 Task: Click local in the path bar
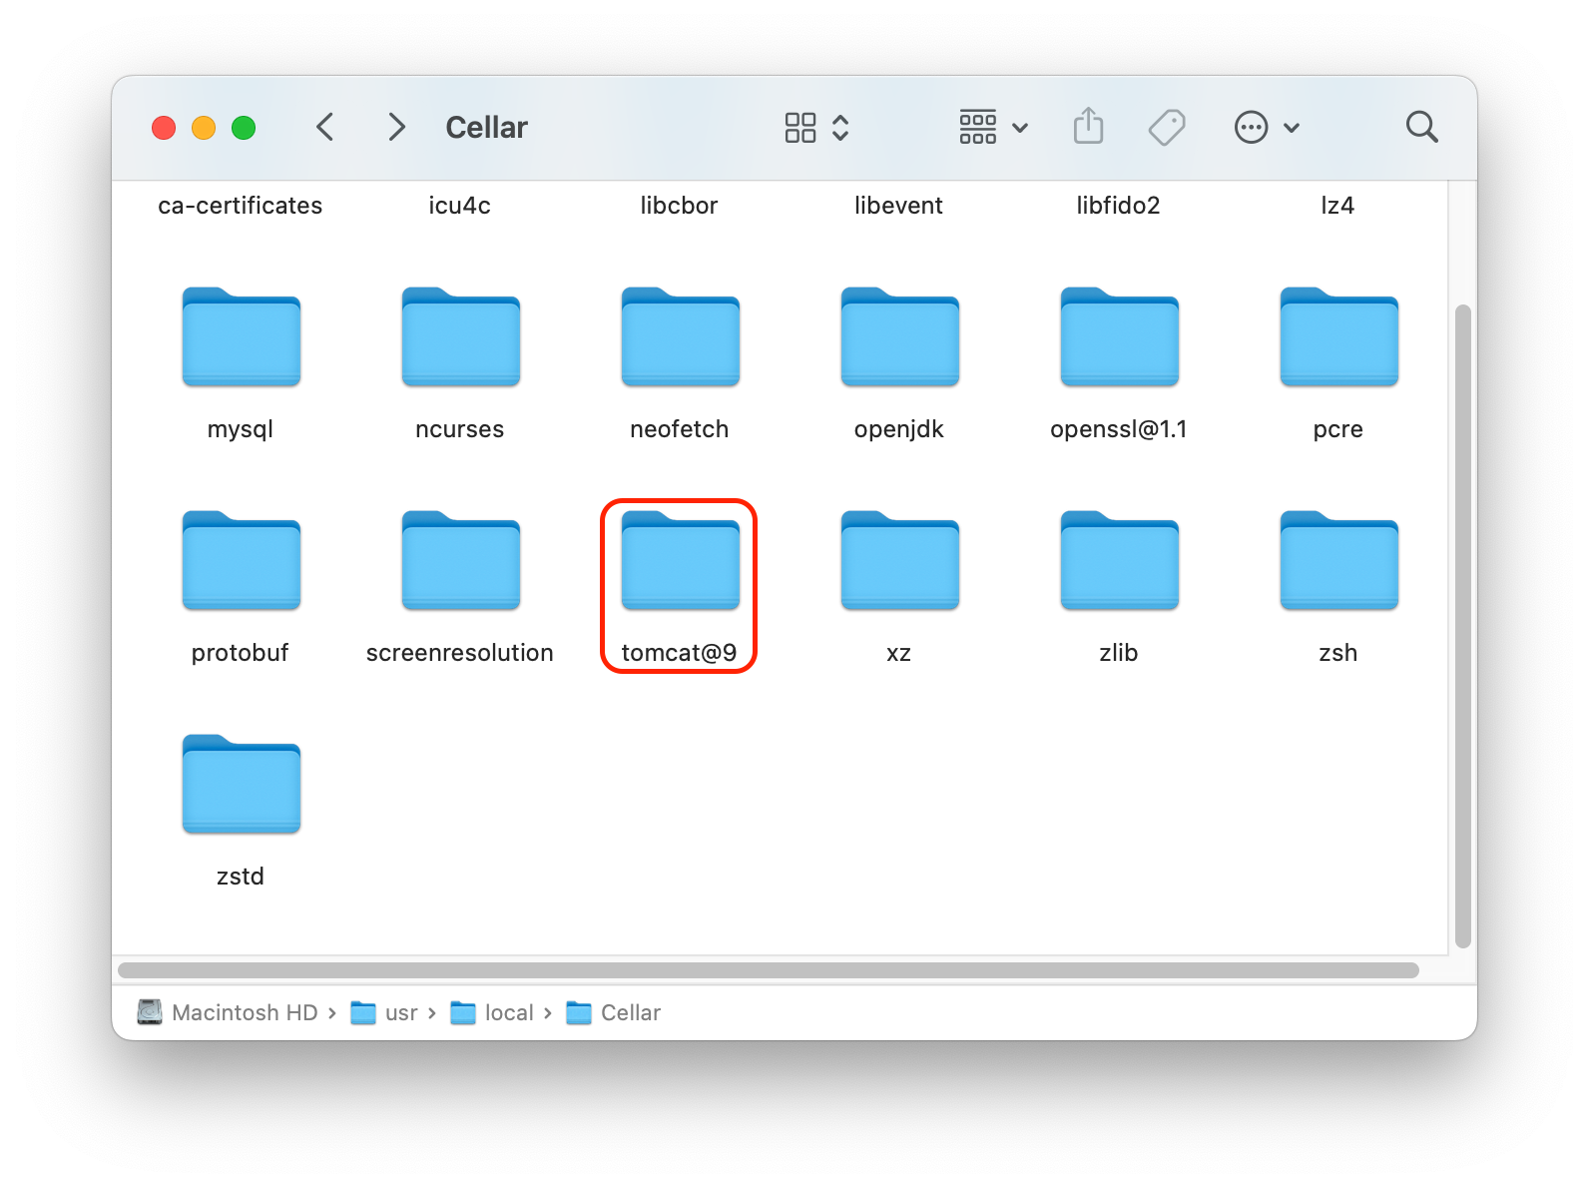(x=492, y=1012)
